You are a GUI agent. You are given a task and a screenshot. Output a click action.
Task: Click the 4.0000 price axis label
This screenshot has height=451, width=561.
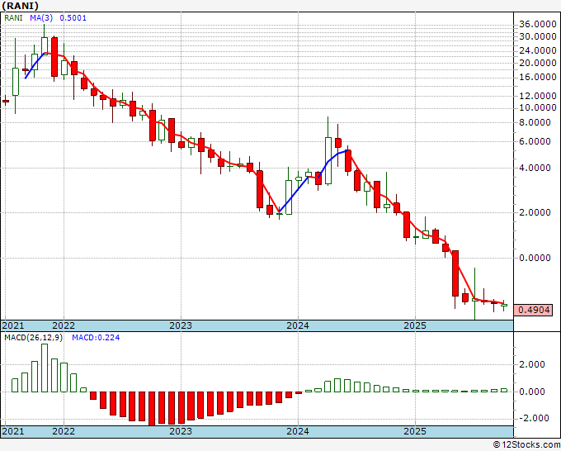click(535, 168)
